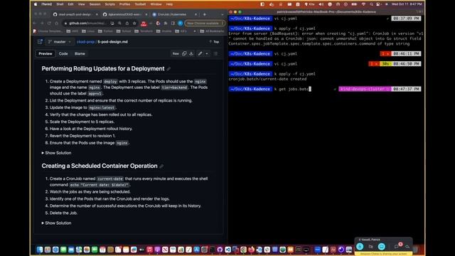
Task: Copy link icon beside Performing Rolling Updates heading
Action: pyautogui.click(x=168, y=69)
